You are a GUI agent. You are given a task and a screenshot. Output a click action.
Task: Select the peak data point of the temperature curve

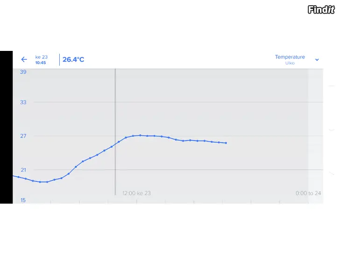point(140,135)
